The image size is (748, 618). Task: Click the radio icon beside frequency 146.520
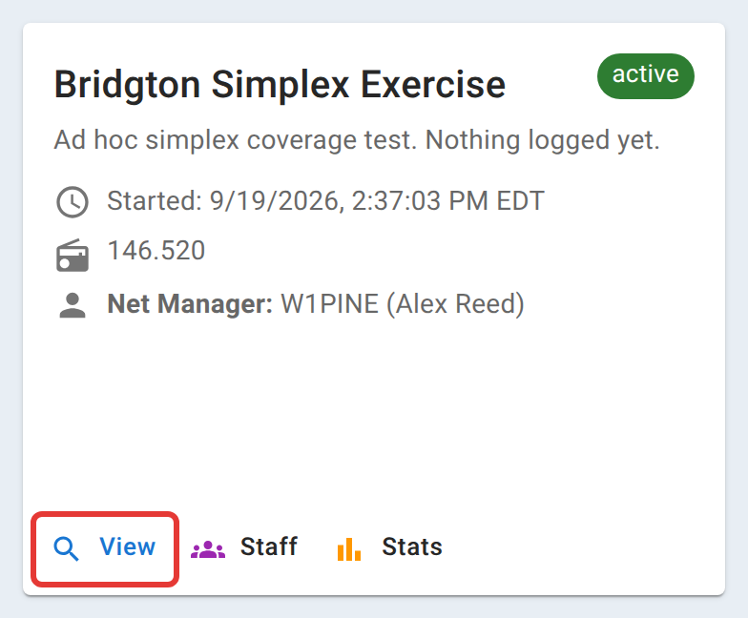tap(73, 256)
